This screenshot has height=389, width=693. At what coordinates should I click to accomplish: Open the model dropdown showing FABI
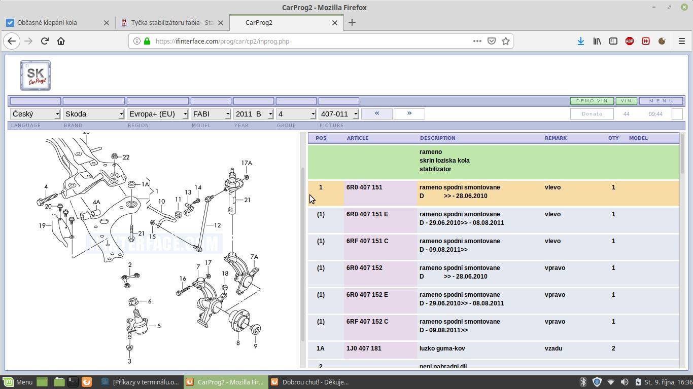tap(211, 114)
